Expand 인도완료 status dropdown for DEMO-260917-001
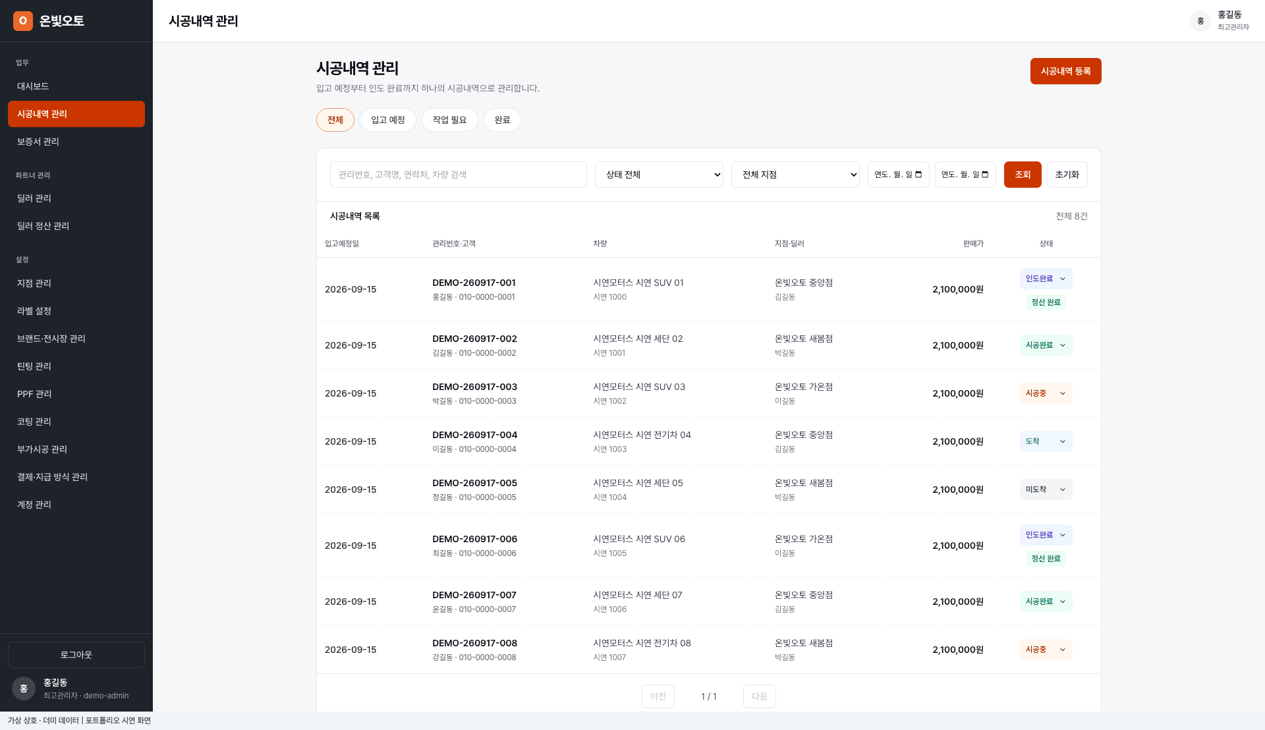 coord(1046,279)
